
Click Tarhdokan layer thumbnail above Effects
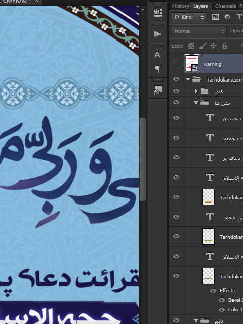pos(208,276)
